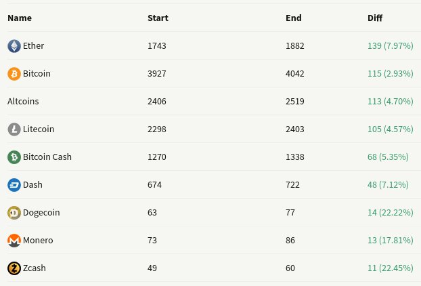Sort table by Name column header
421x286 pixels.
tap(20, 18)
